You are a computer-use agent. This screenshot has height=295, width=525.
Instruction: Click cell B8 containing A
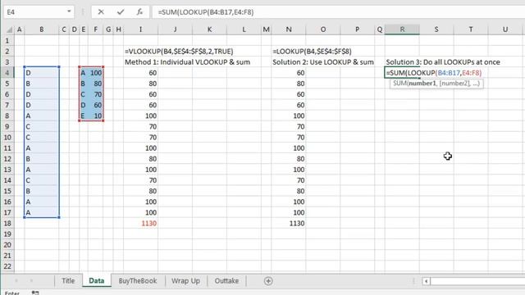coord(42,116)
